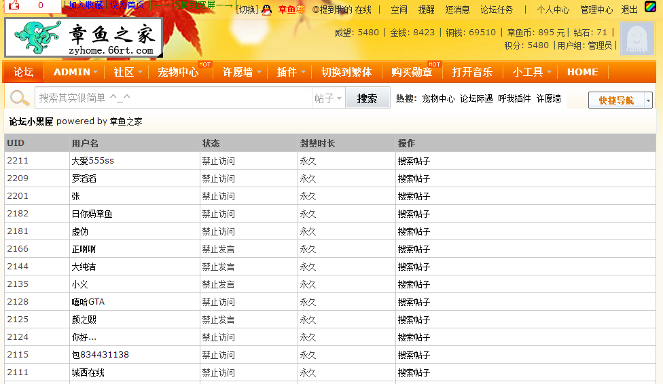
Task: Click the 打开音乐 menu item
Action: tap(472, 73)
